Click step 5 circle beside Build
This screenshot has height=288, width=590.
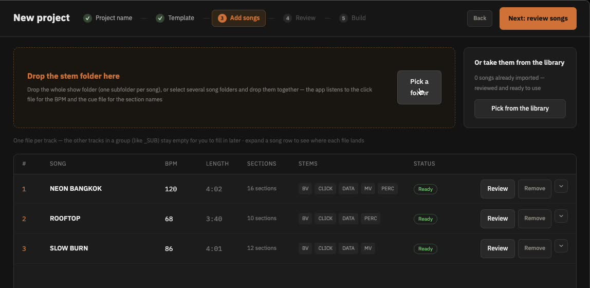click(x=343, y=18)
